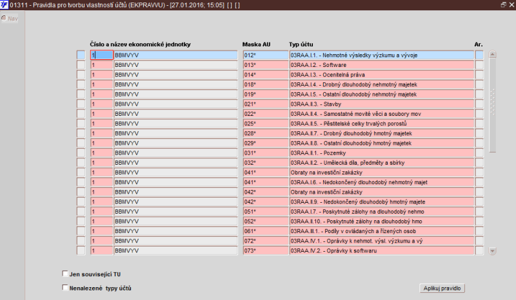Image resolution: width=516 pixels, height=300 pixels.
Task: Click the application icon in title bar
Action: (4, 5)
